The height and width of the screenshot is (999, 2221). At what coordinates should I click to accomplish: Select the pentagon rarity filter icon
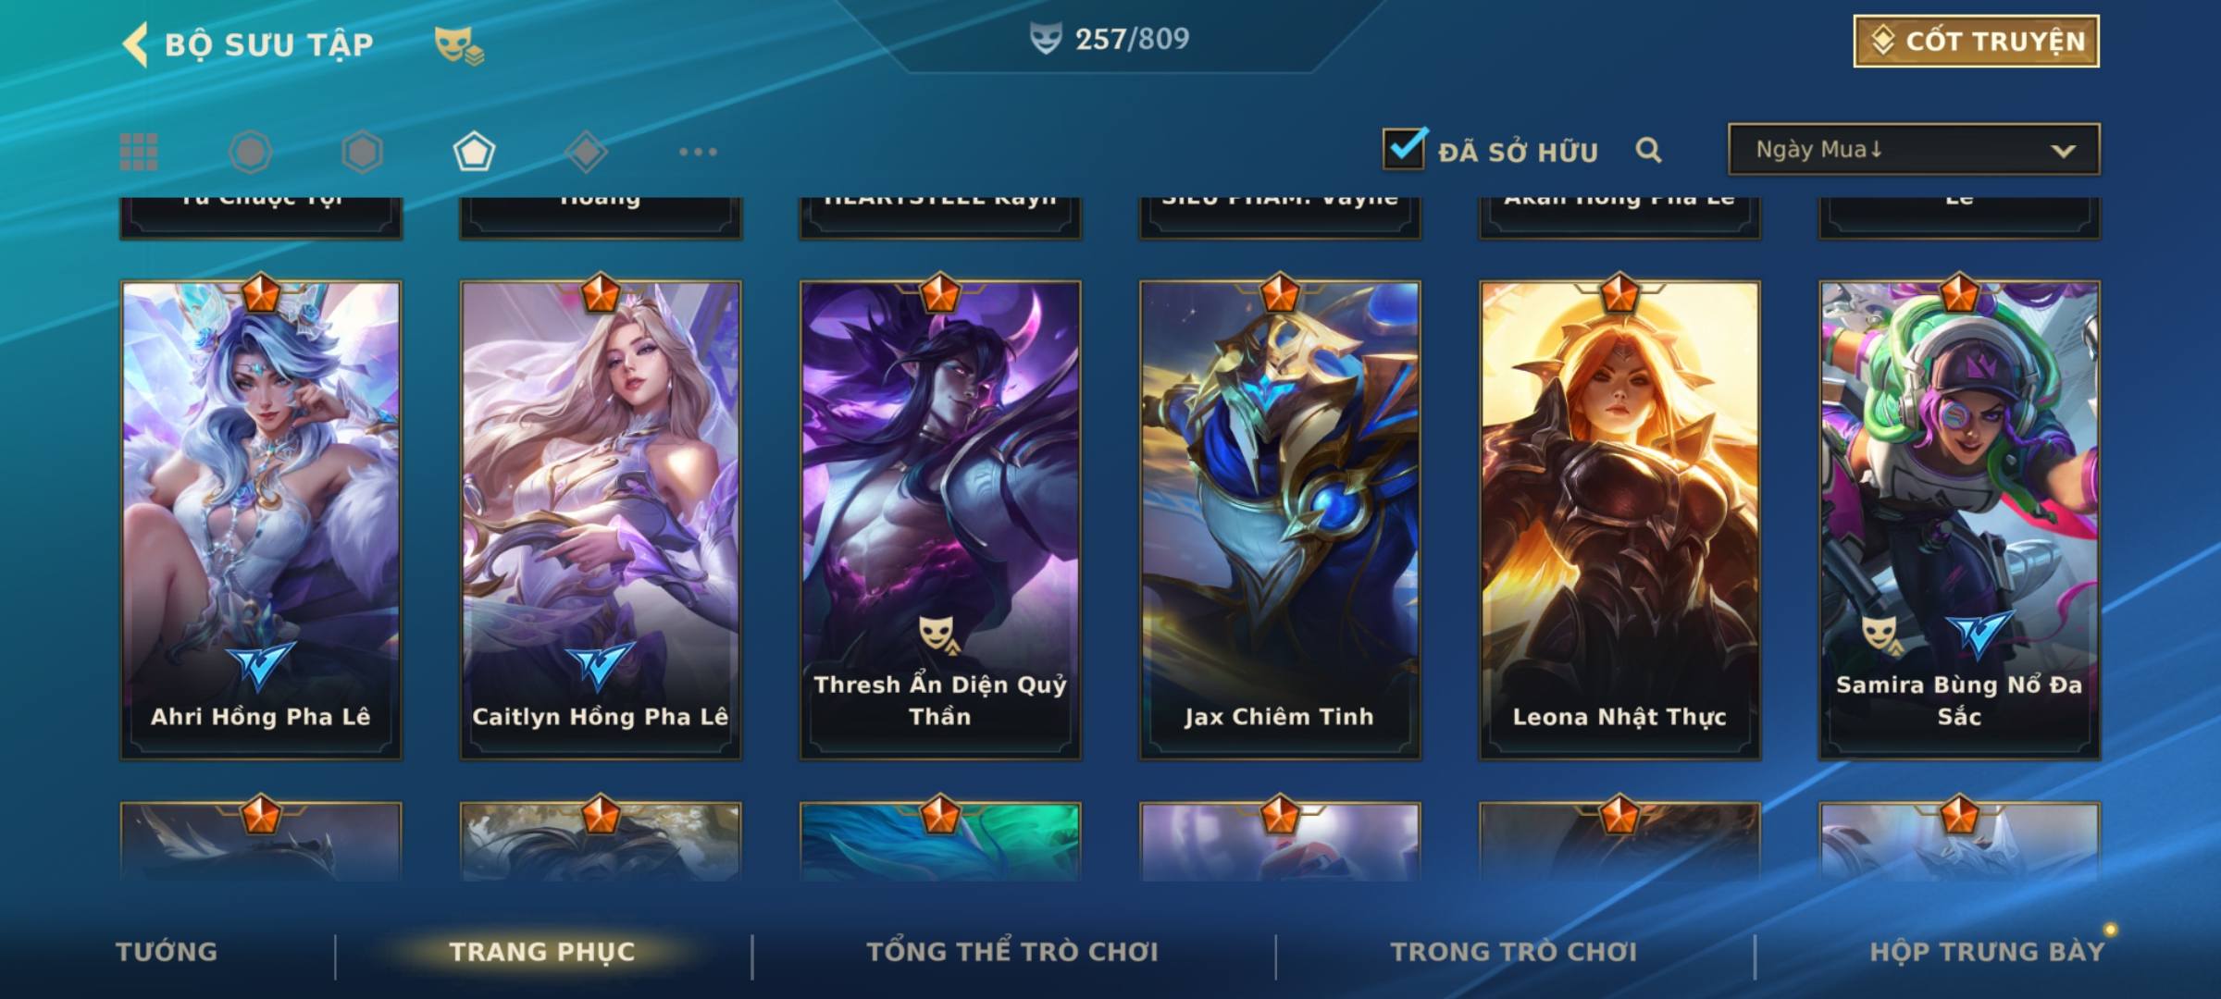point(474,152)
